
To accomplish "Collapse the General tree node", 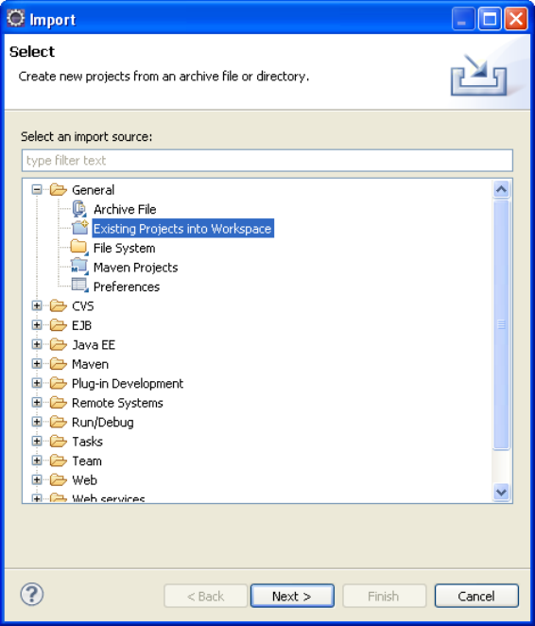I will [37, 190].
